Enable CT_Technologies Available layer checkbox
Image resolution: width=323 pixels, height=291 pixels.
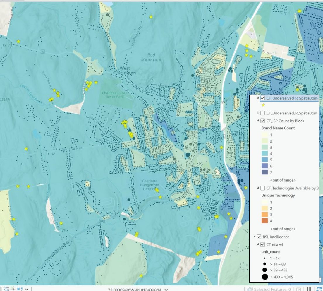263,188
